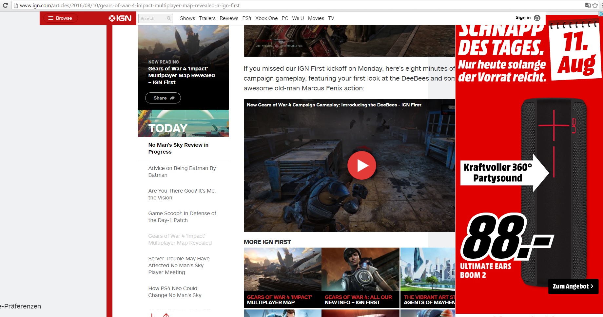Open 'Are You There God? It's Me, the Vision'
This screenshot has height=317, width=603.
click(182, 194)
